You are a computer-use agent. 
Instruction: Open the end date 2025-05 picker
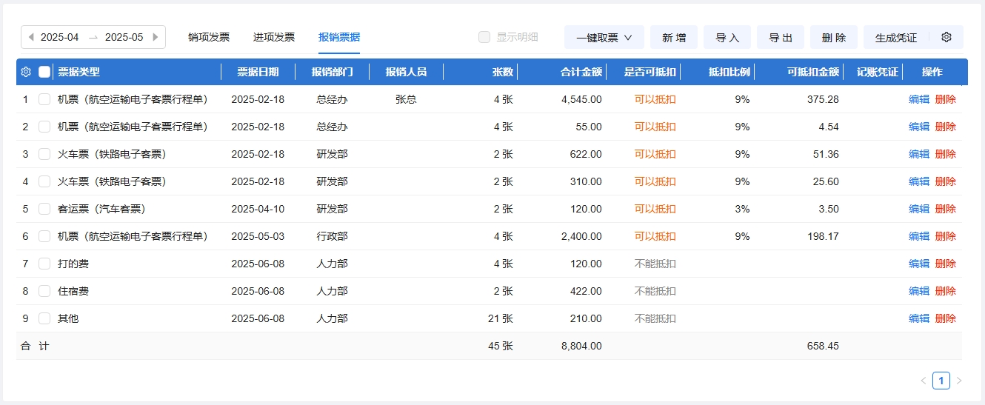click(124, 37)
